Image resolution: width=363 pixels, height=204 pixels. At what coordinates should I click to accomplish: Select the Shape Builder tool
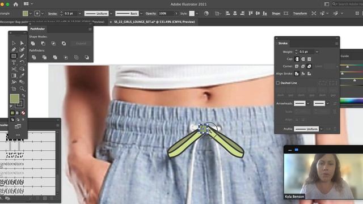point(22,69)
